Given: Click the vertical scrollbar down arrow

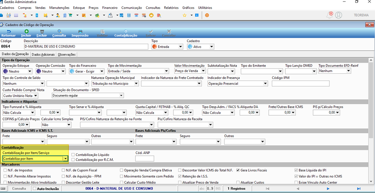Looking at the screenshot, I should click(x=371, y=182).
